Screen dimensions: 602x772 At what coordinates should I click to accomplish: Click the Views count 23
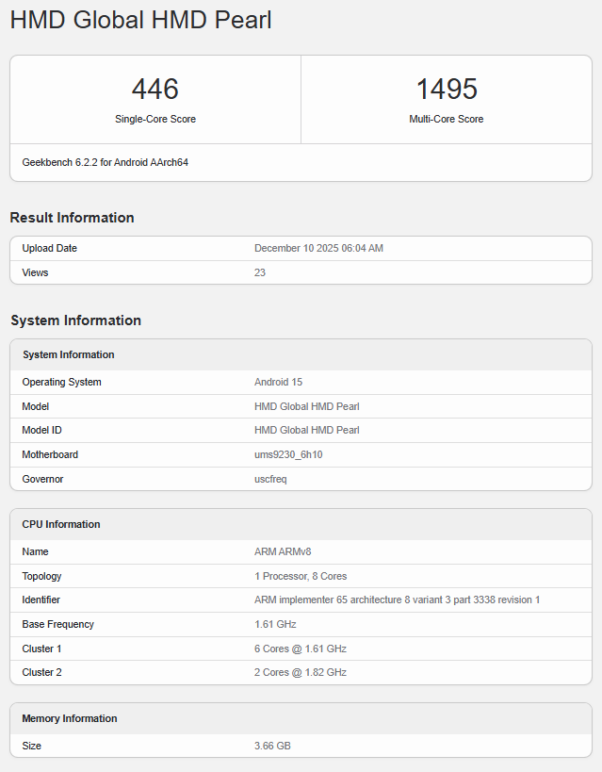pos(260,272)
